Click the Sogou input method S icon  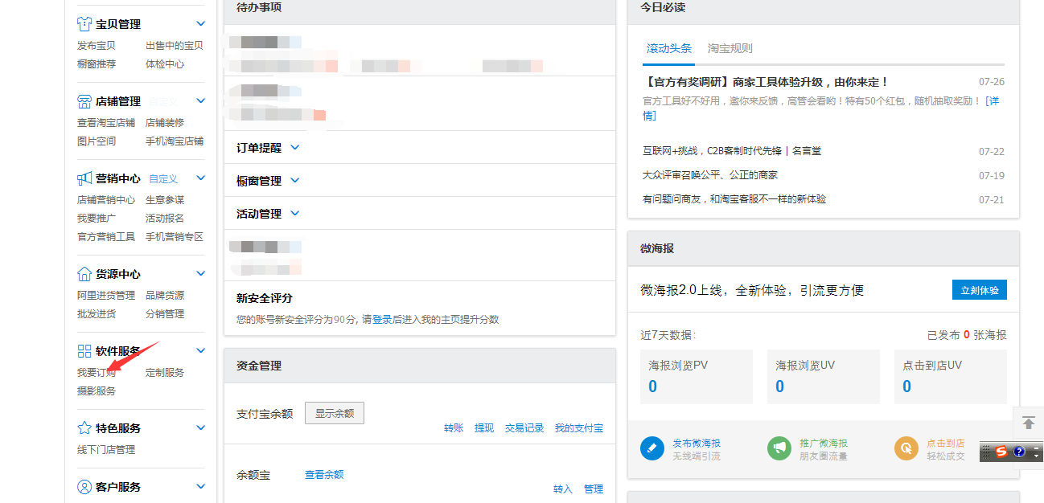click(1001, 452)
